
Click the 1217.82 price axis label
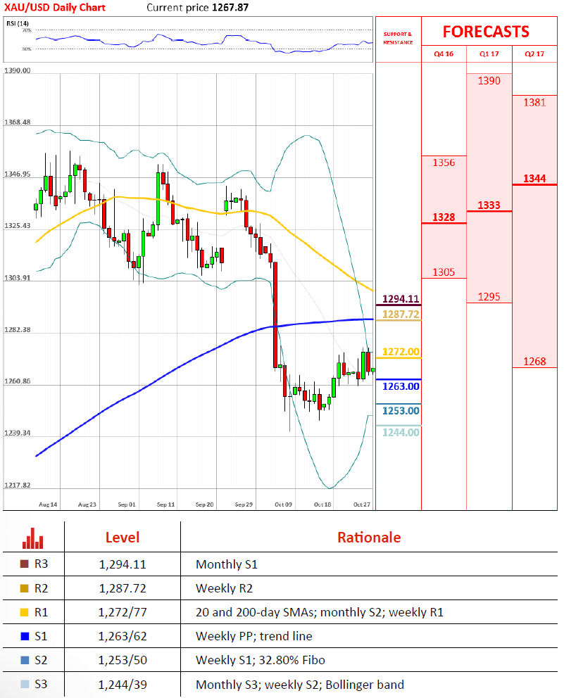click(x=18, y=485)
